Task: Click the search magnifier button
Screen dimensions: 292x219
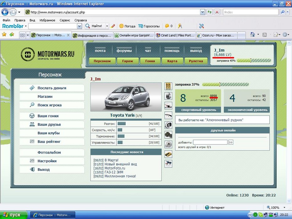Action: [x=283, y=12]
